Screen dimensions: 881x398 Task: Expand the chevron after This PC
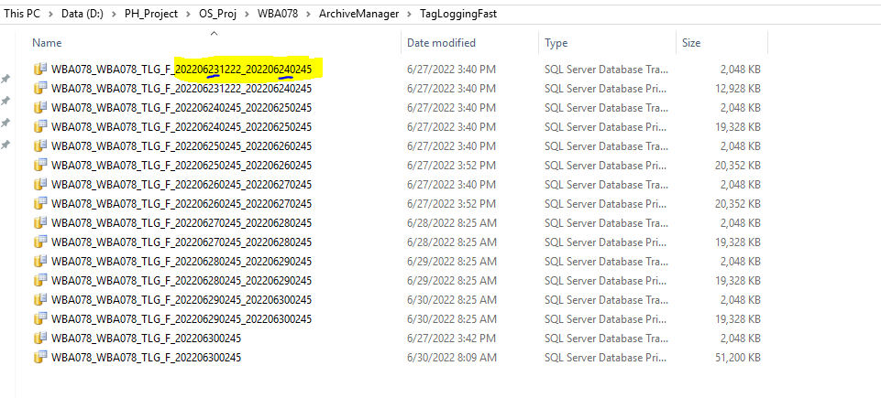coord(50,14)
